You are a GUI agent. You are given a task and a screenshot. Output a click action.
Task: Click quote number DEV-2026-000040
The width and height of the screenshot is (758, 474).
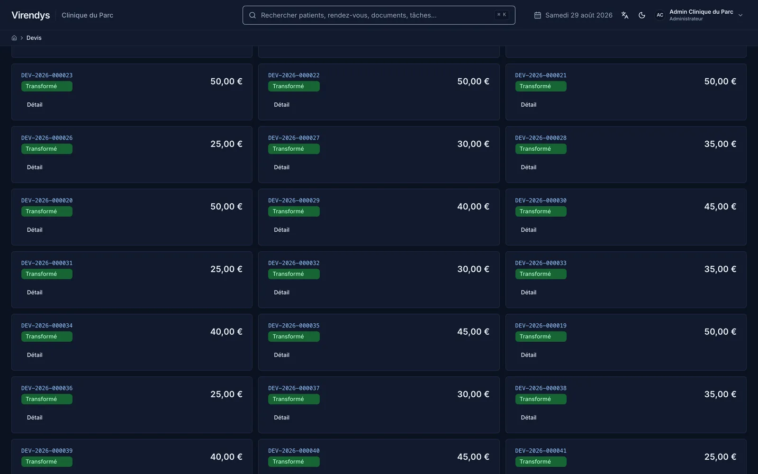click(294, 451)
